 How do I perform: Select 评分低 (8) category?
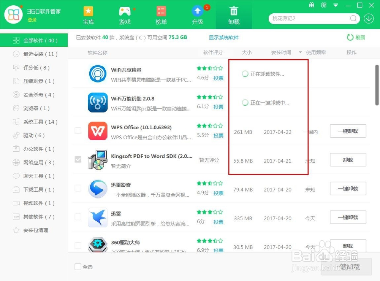click(34, 67)
